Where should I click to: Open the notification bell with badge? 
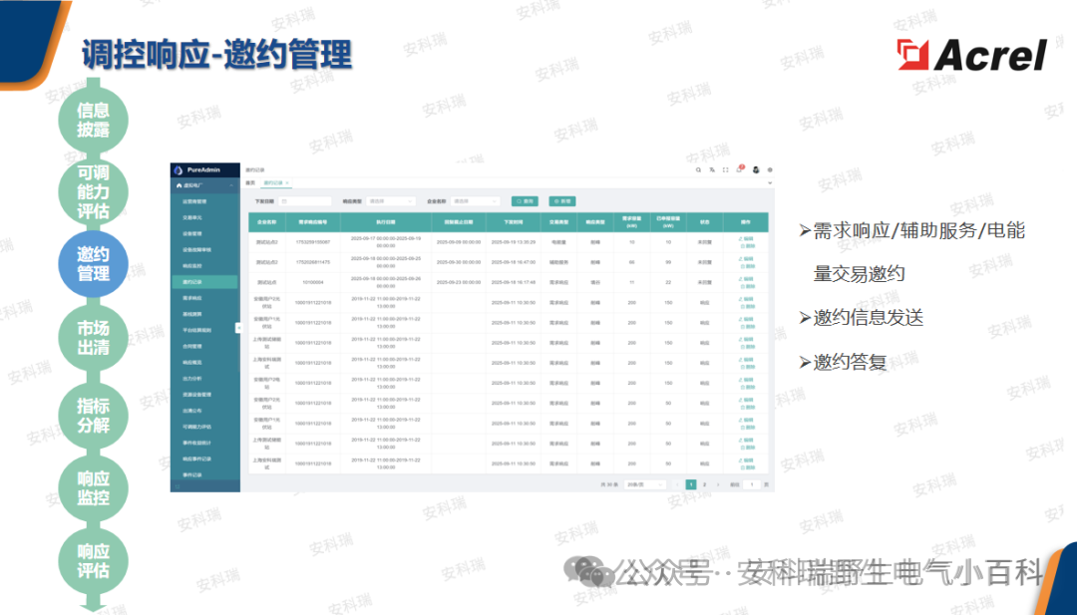(x=739, y=169)
